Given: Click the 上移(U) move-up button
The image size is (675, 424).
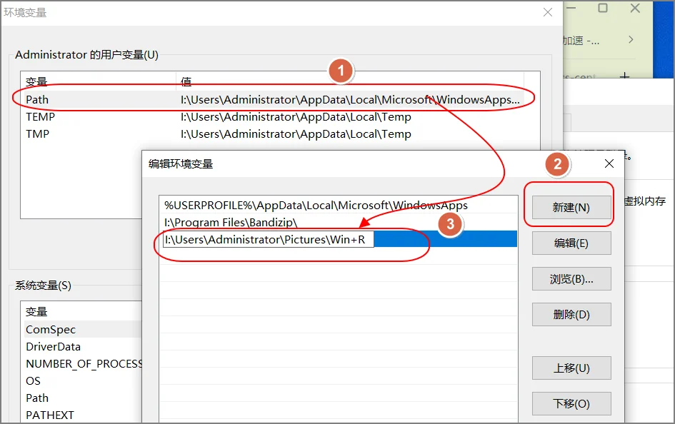Looking at the screenshot, I should (571, 368).
